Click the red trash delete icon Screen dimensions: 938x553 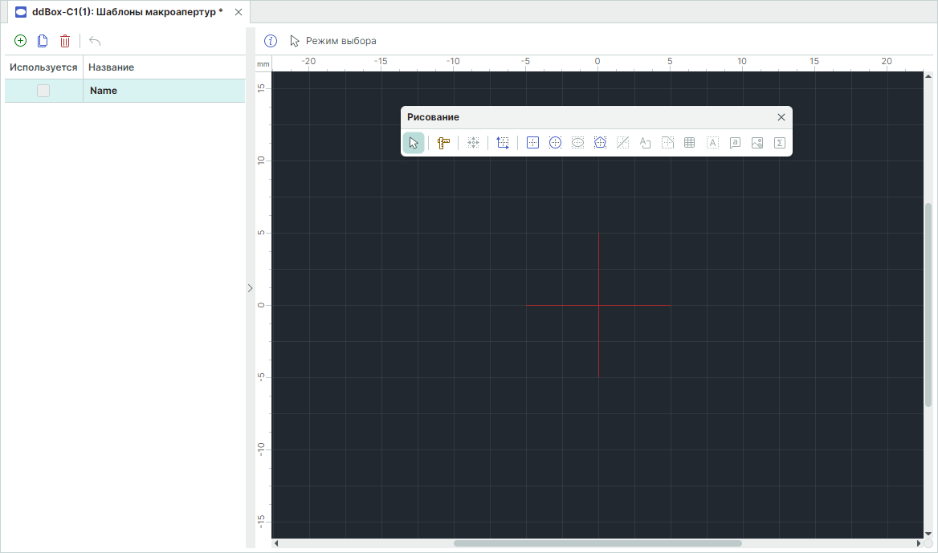pos(65,41)
